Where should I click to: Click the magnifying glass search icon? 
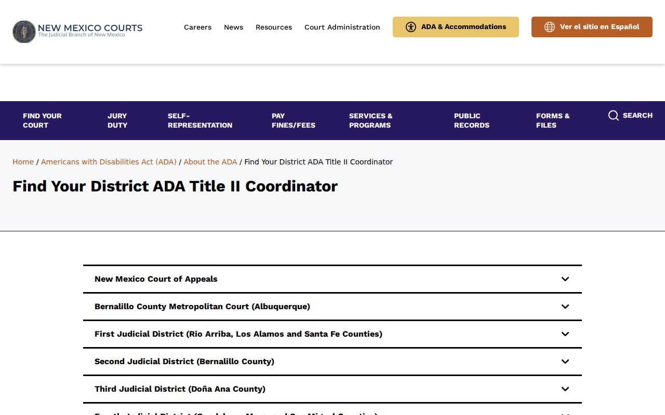point(614,116)
